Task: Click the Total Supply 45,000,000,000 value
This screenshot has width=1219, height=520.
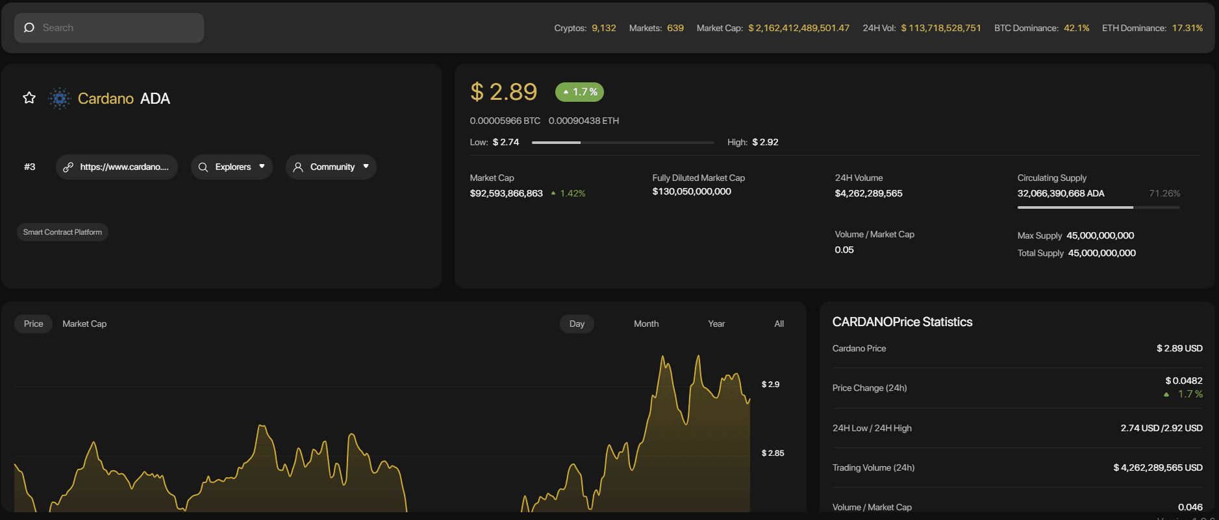Action: 1102,253
